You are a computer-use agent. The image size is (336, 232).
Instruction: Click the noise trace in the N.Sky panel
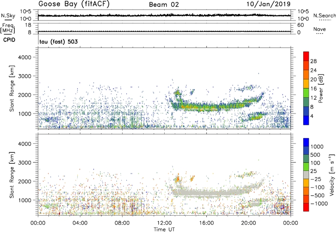click(x=164, y=15)
